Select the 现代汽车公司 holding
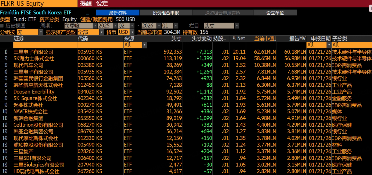The height and width of the screenshot is (175, 372). coord(29,65)
